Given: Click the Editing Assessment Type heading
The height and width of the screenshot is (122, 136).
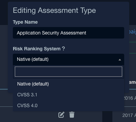Looking at the screenshot, I should pyautogui.click(x=54, y=10).
